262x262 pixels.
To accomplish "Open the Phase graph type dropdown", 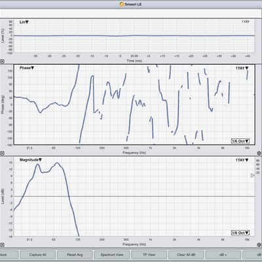I will [x=27, y=68].
